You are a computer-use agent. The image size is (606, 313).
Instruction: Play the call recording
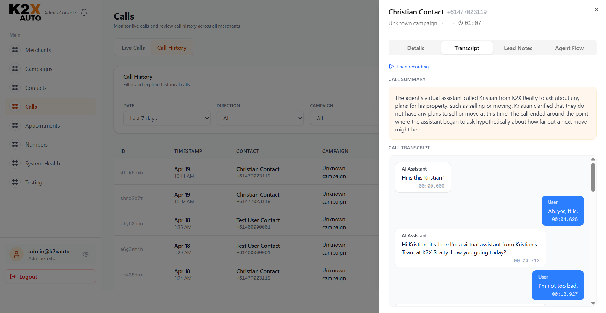pos(409,67)
